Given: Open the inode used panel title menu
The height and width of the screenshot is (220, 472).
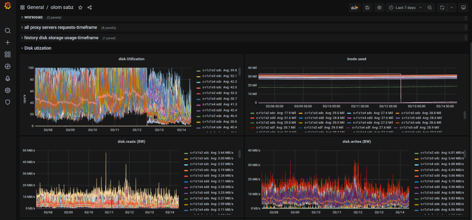Looking at the screenshot, I should 357,59.
